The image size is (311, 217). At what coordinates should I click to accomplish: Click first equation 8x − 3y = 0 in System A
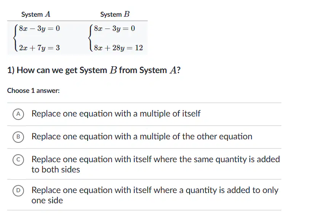40,29
